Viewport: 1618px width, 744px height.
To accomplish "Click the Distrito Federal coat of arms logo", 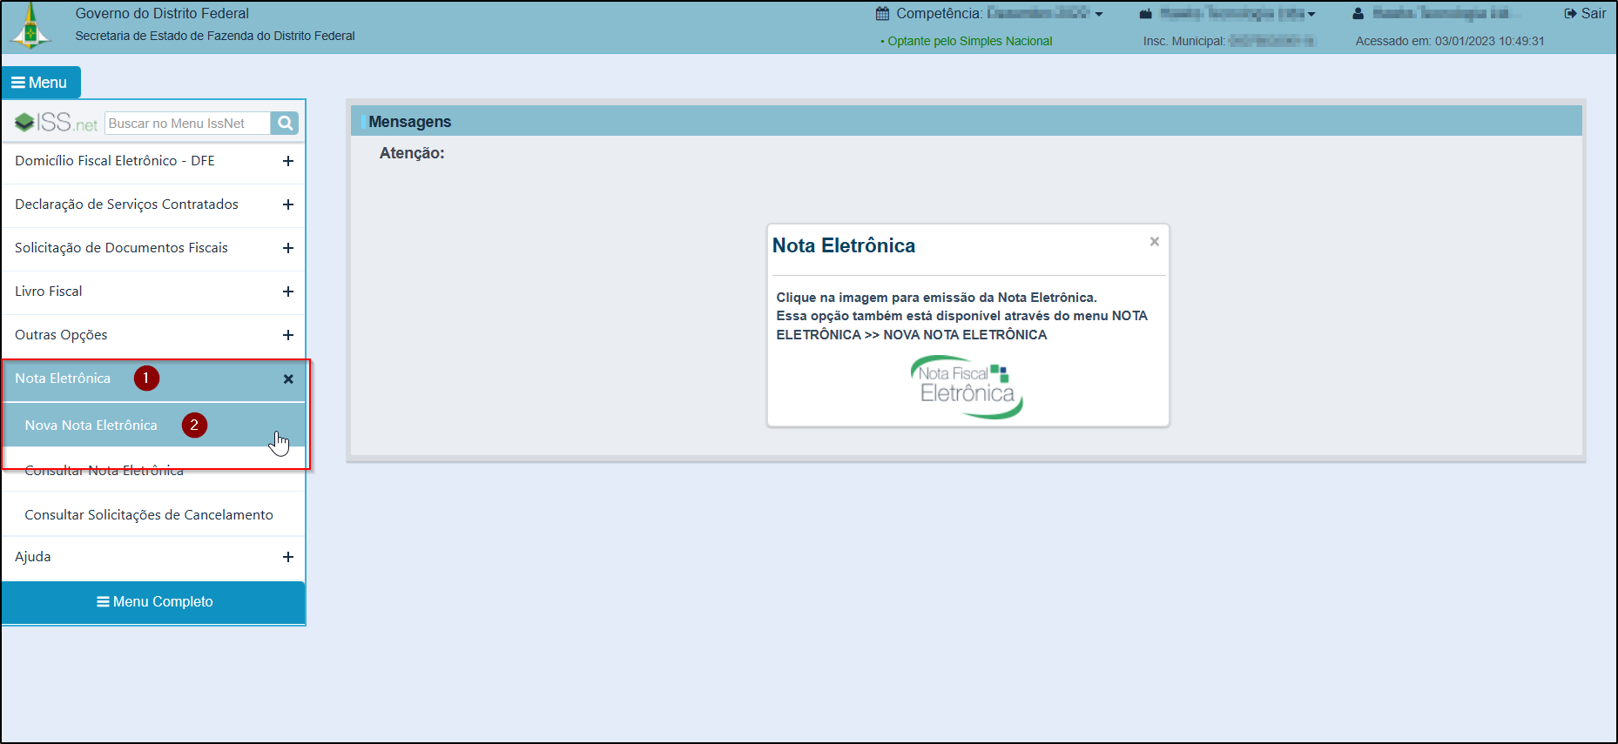I will 30,26.
